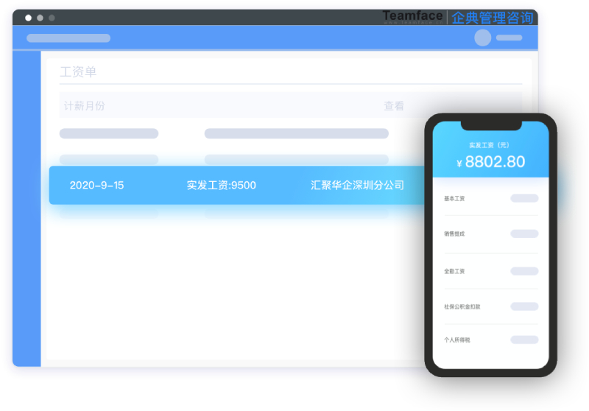589x411 pixels.
Task: Tap the ¥ 8802.80 amount on phone
Action: tap(491, 162)
